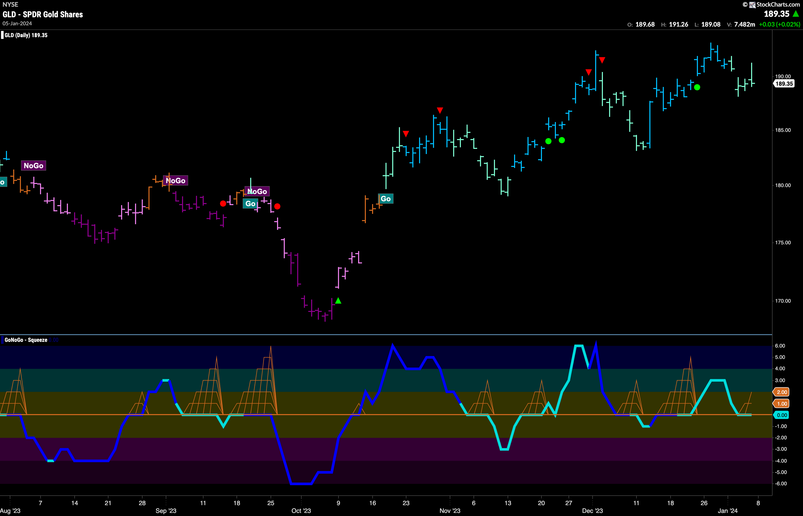The height and width of the screenshot is (516, 803).
Task: Click the 180.00 price axis label
Action: coord(783,185)
